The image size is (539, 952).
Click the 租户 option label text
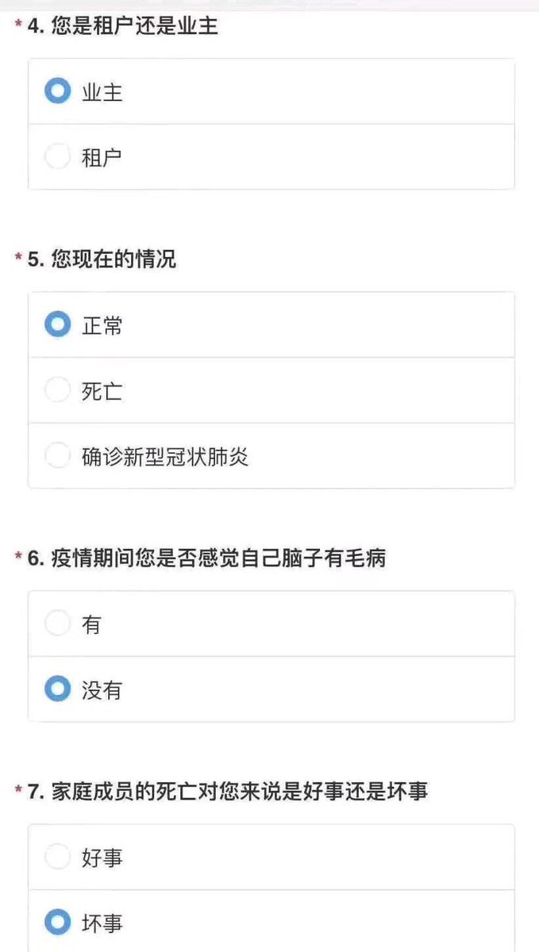tap(102, 157)
